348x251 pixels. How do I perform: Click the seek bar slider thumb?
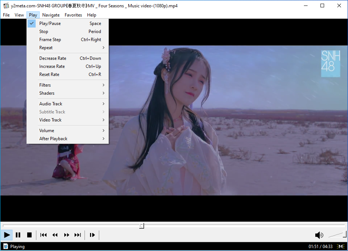(x=141, y=226)
